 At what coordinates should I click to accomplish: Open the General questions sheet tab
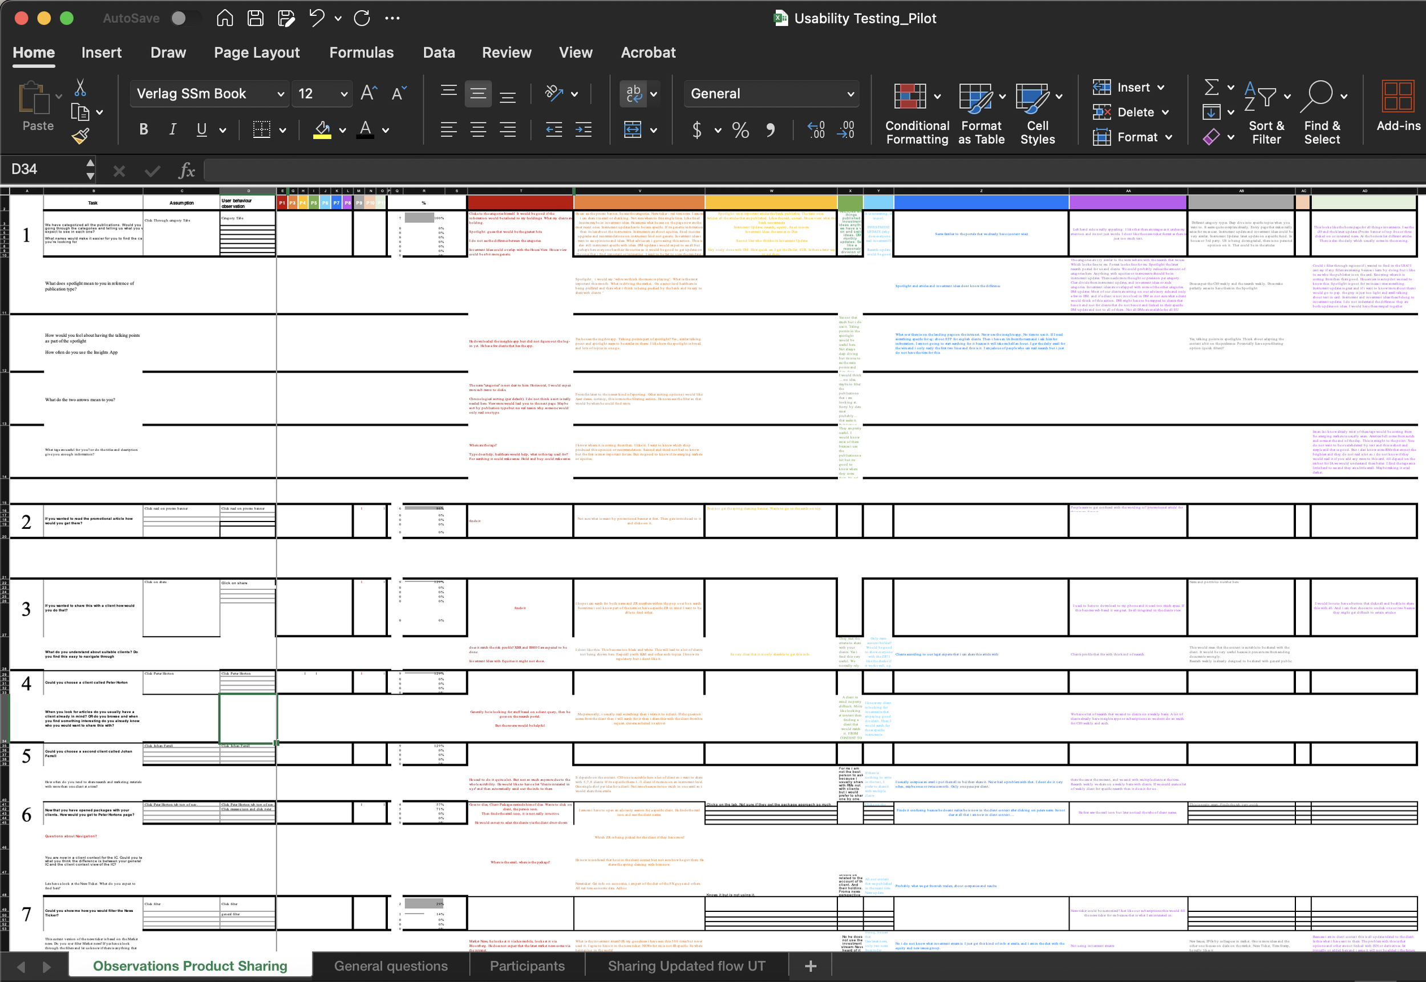(390, 966)
